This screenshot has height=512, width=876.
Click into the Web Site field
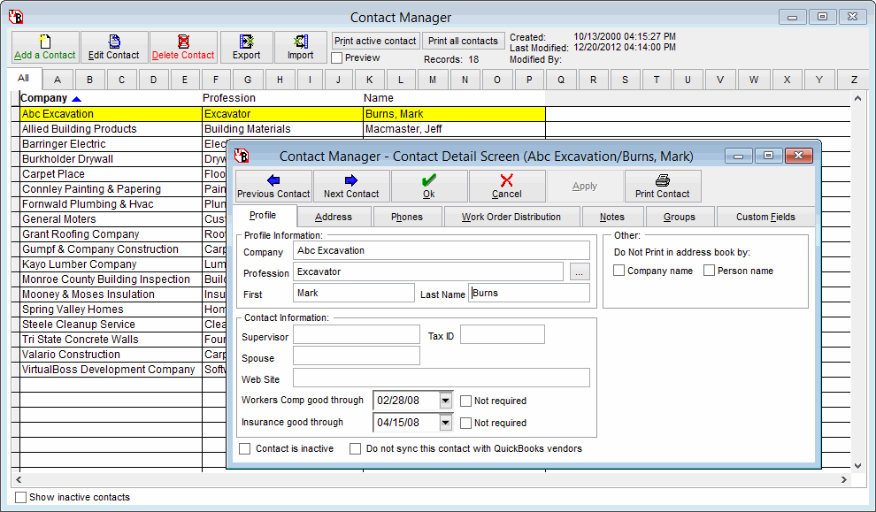[x=442, y=378]
